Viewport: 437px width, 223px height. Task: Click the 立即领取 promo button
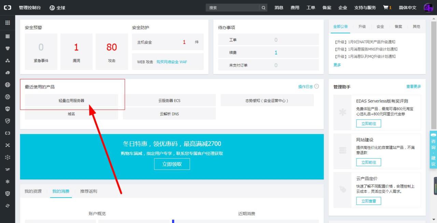172,164
